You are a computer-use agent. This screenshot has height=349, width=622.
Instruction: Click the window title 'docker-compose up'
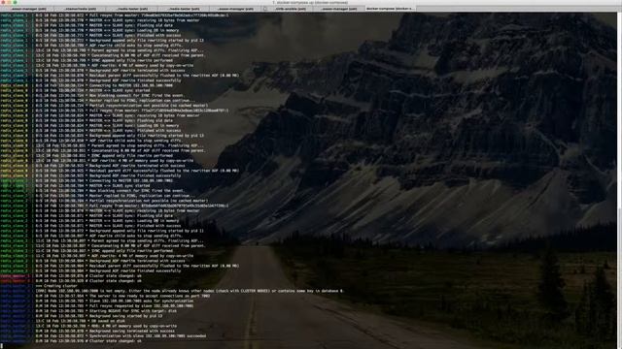click(310, 2)
